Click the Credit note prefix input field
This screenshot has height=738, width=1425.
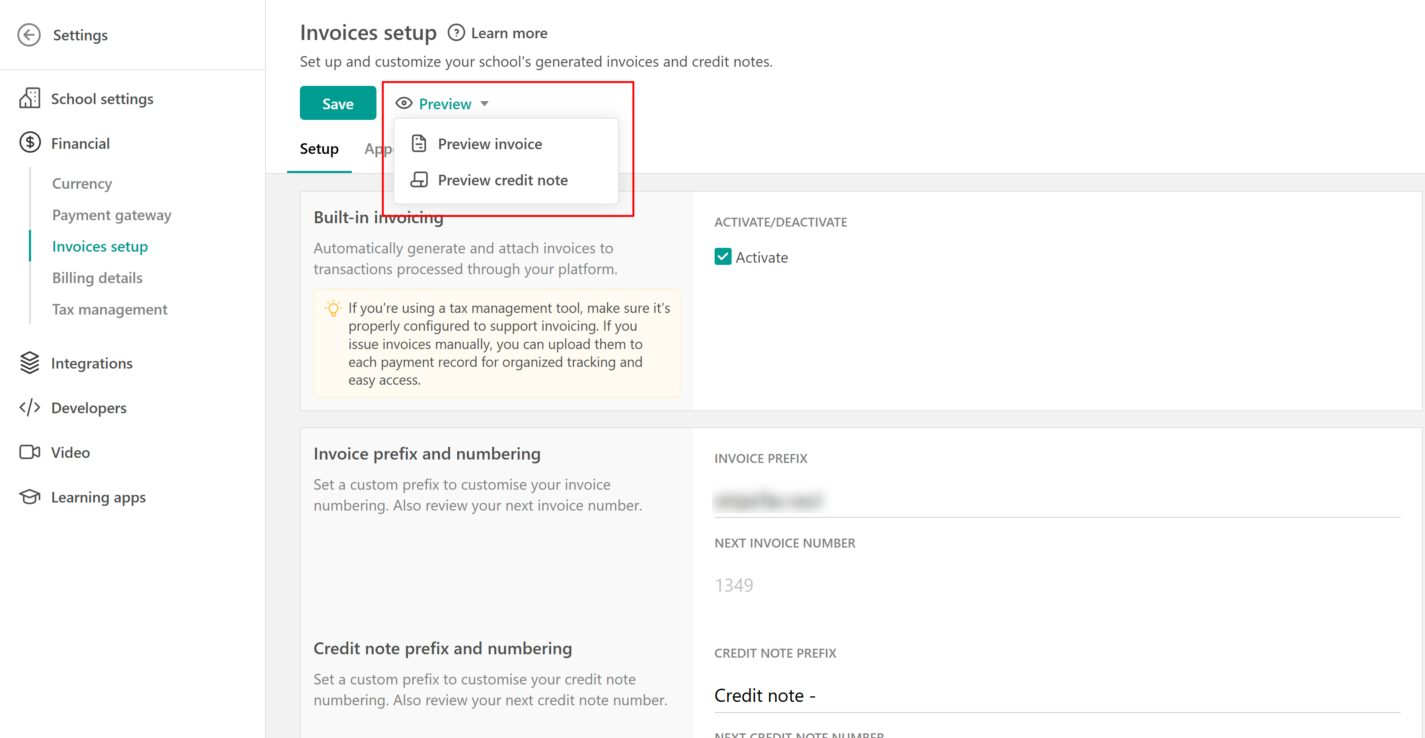[x=1051, y=695]
